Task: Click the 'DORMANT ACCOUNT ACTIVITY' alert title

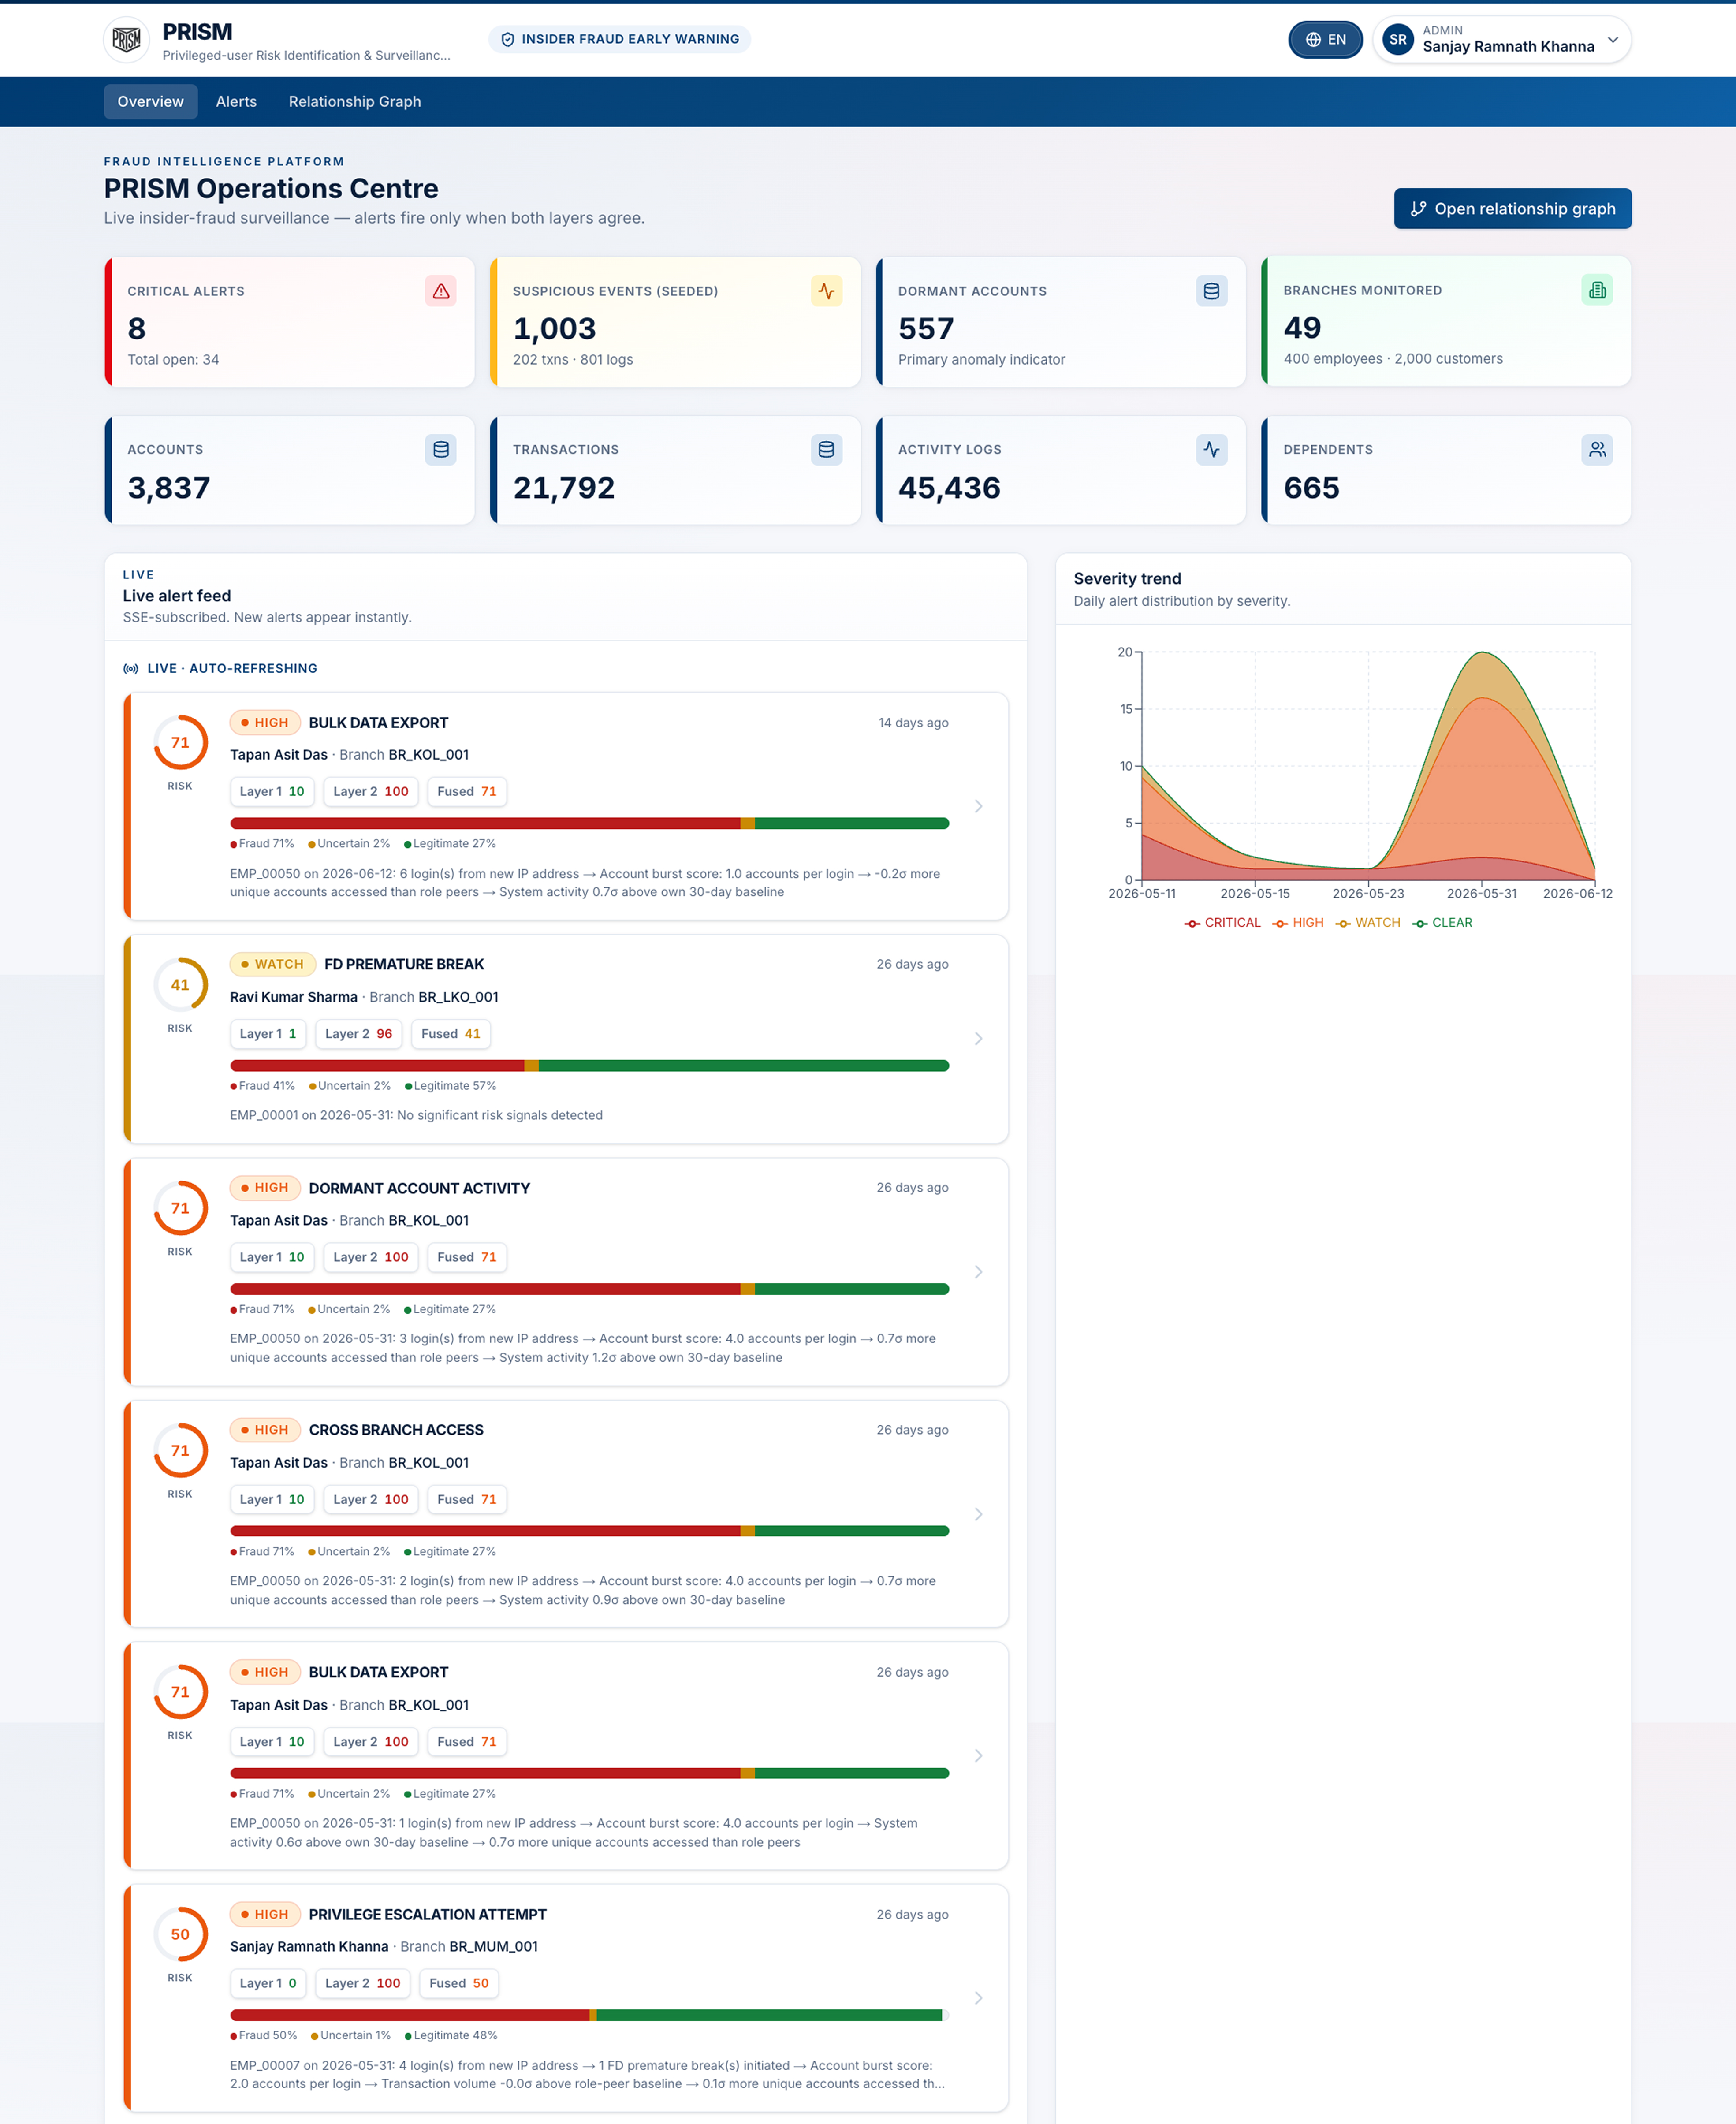Action: [x=419, y=1188]
